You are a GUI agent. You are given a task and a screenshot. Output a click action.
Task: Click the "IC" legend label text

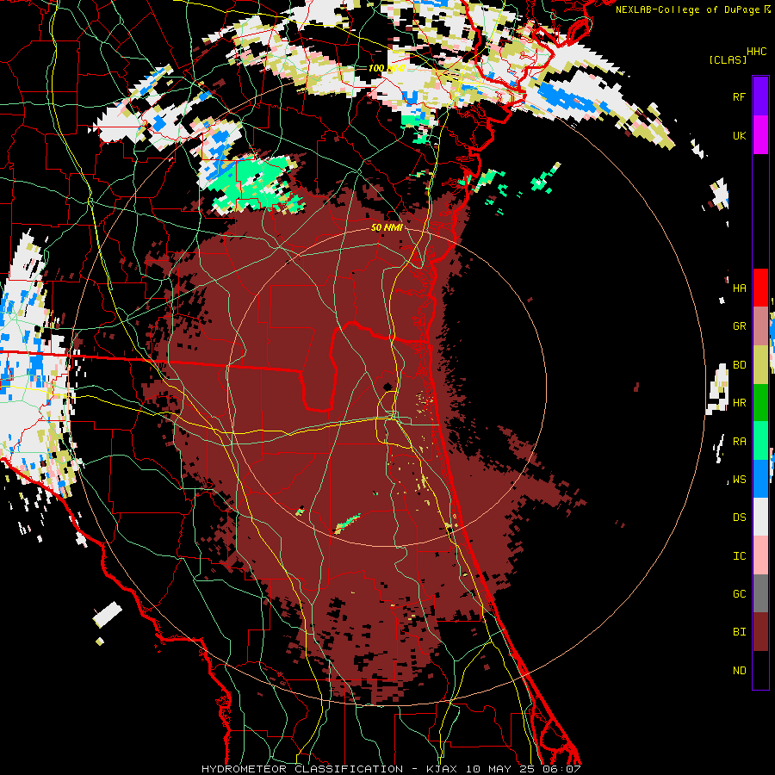point(739,556)
